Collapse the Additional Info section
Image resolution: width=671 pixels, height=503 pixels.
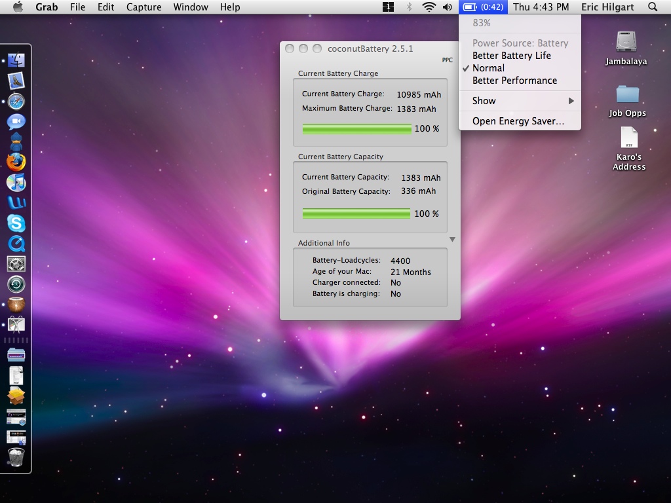(x=452, y=239)
